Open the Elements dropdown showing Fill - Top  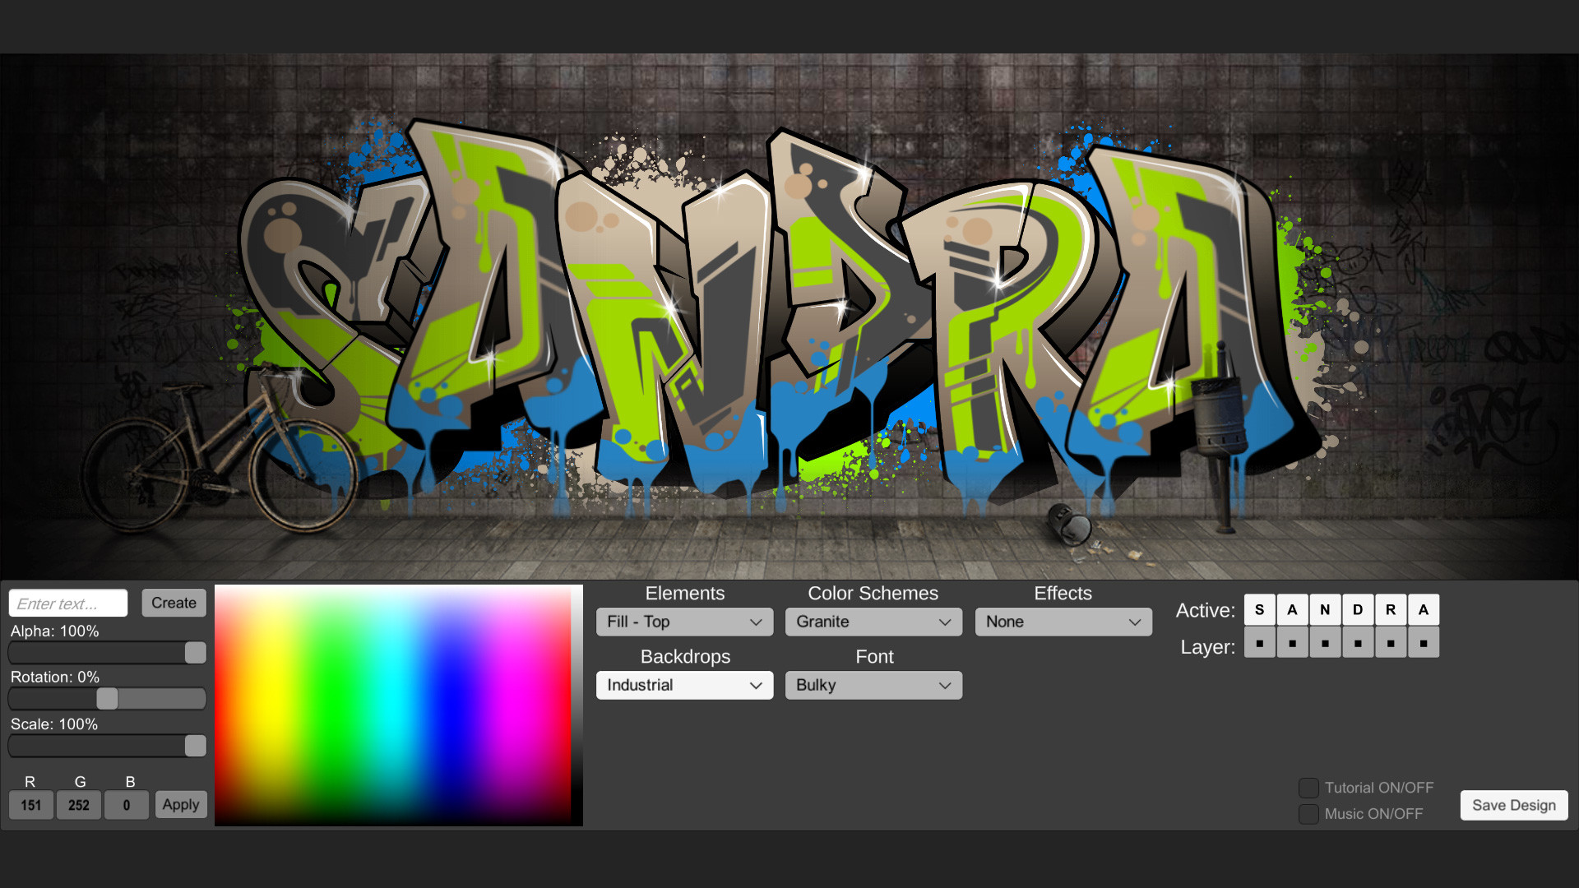click(x=683, y=622)
